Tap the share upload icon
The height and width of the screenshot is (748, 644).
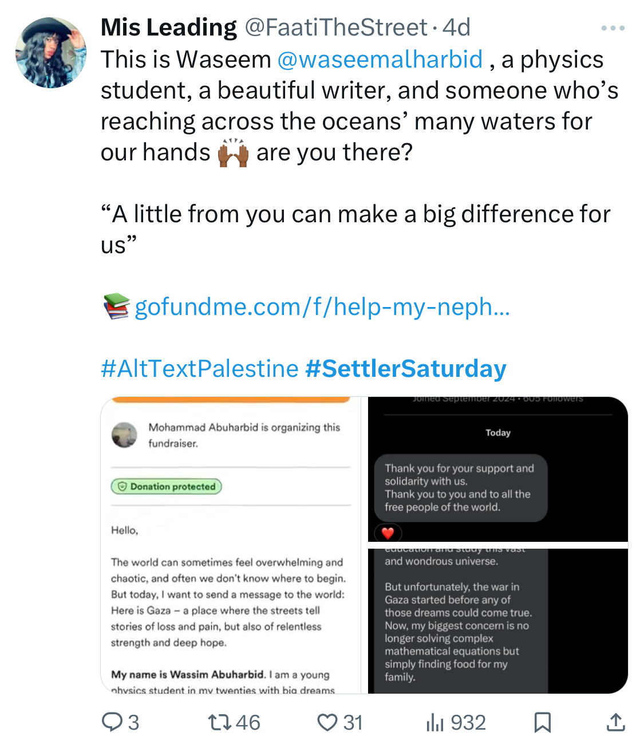pyautogui.click(x=615, y=722)
